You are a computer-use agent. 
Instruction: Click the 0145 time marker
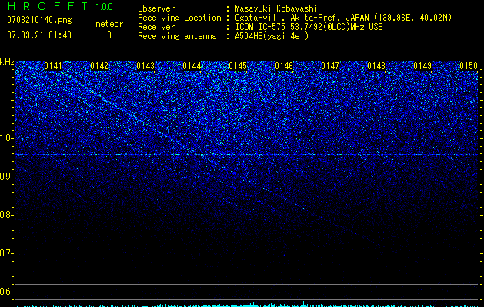tap(238, 66)
